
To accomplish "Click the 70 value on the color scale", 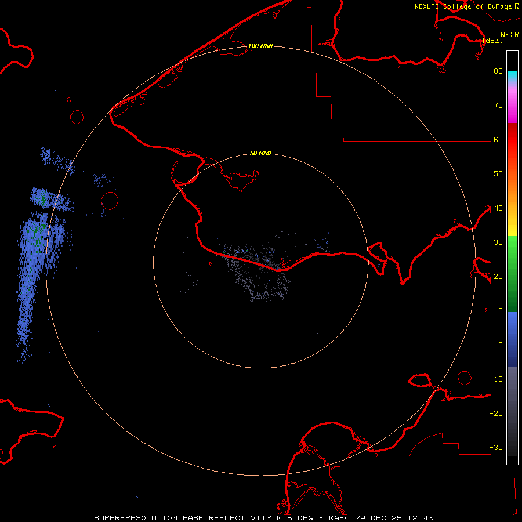I will [x=498, y=105].
